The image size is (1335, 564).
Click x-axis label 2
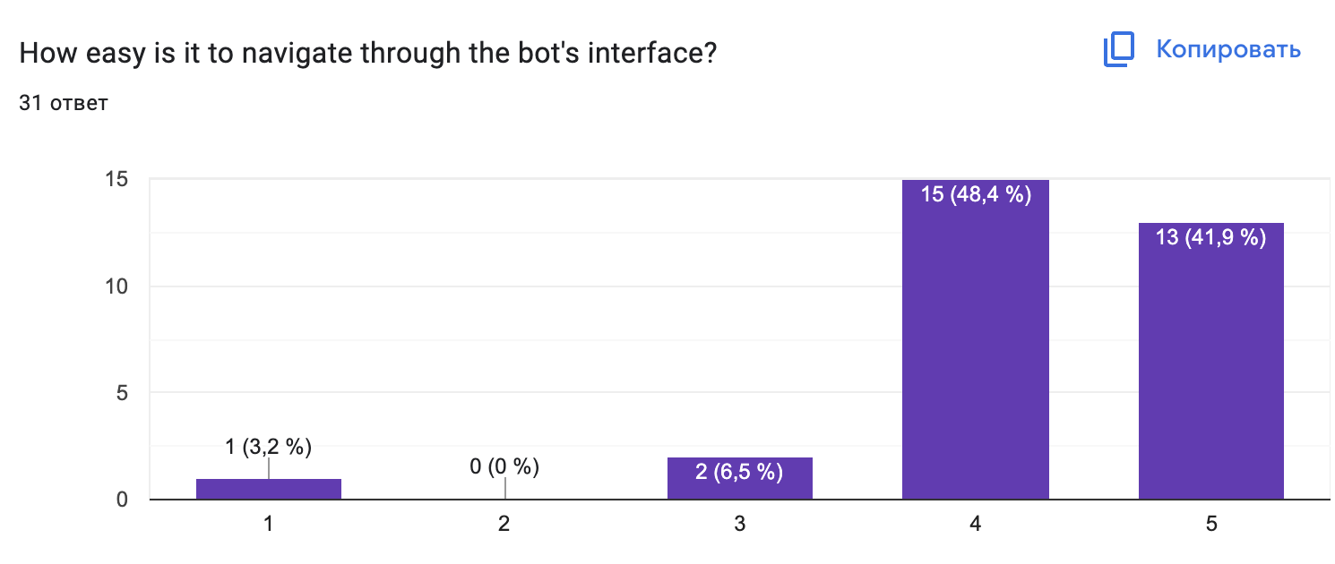(x=504, y=525)
